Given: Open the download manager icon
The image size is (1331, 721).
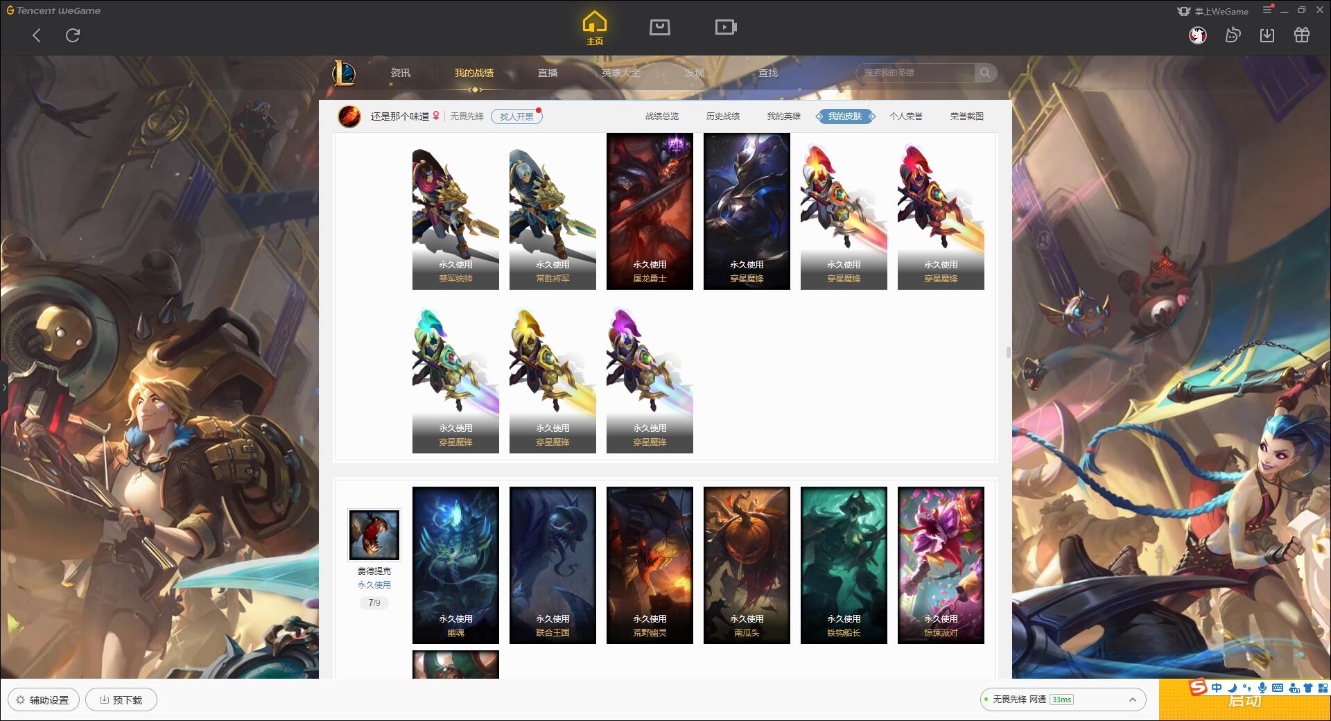Looking at the screenshot, I should [1267, 35].
